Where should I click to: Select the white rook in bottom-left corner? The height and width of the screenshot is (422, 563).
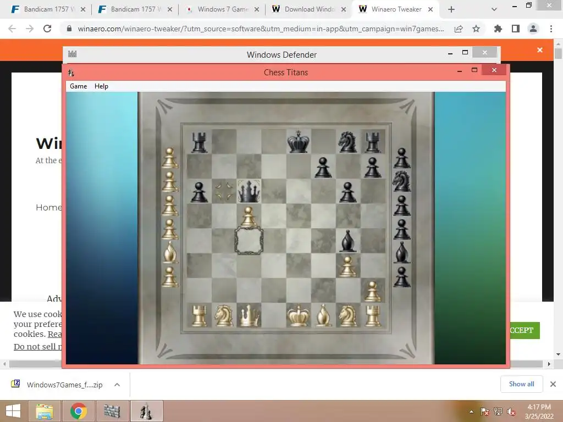click(x=200, y=316)
